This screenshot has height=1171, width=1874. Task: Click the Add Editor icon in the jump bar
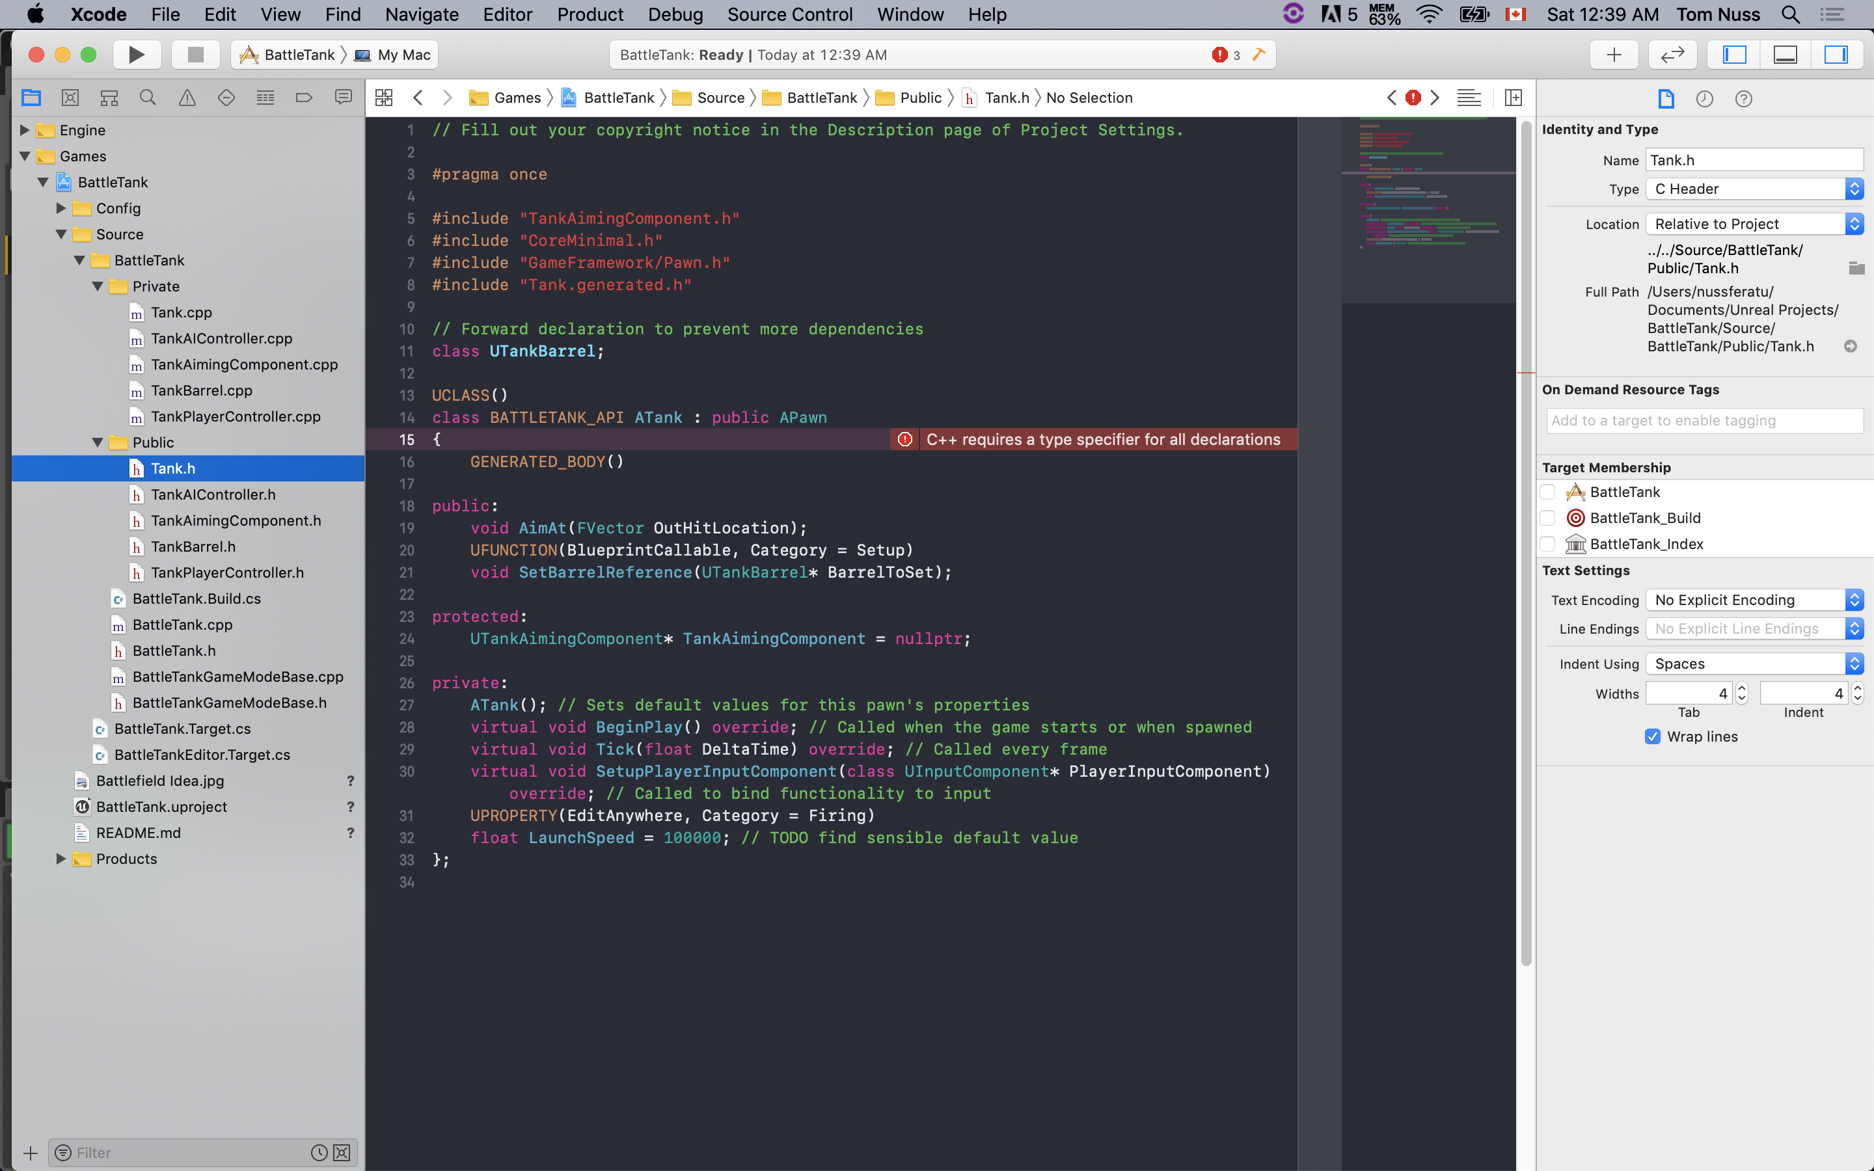1512,98
